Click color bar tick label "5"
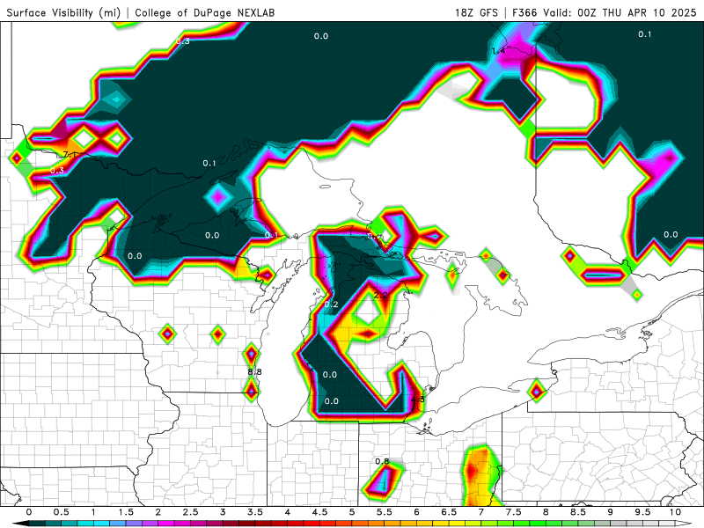This screenshot has height=528, width=704. (352, 512)
